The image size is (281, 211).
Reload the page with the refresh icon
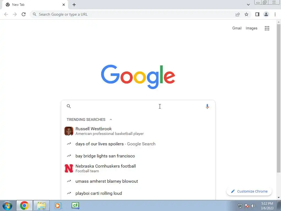(x=24, y=14)
